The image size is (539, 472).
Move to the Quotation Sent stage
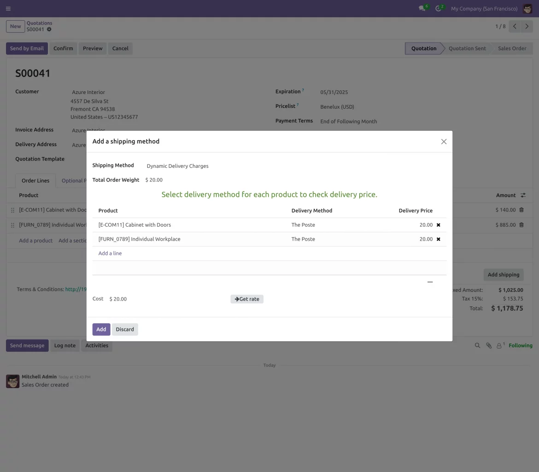[467, 48]
